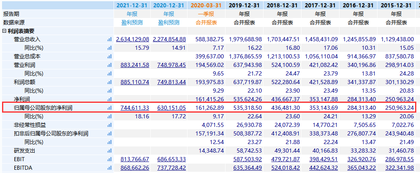Collapse the 利润表摘要 section

(4, 31)
